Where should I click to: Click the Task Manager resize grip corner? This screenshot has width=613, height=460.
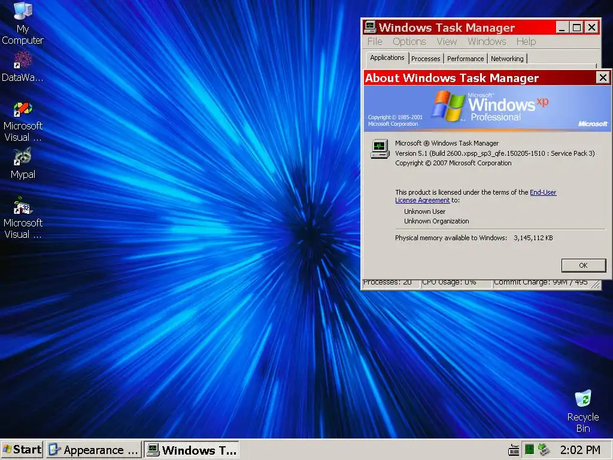pyautogui.click(x=596, y=285)
